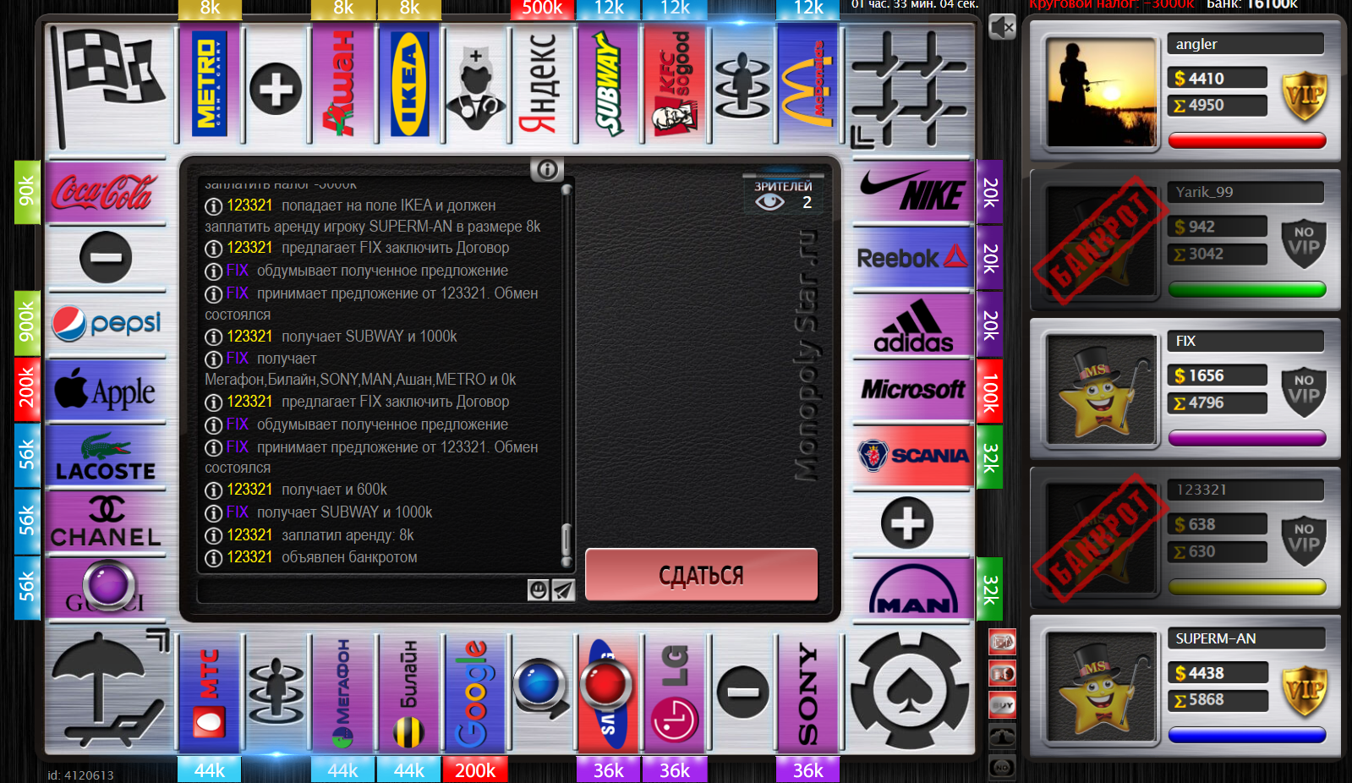
Task: Select the Adidas board cell
Action: point(912,325)
